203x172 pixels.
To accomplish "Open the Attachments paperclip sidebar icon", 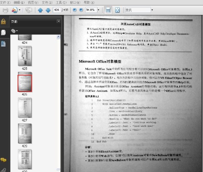I will (x=3, y=170).
